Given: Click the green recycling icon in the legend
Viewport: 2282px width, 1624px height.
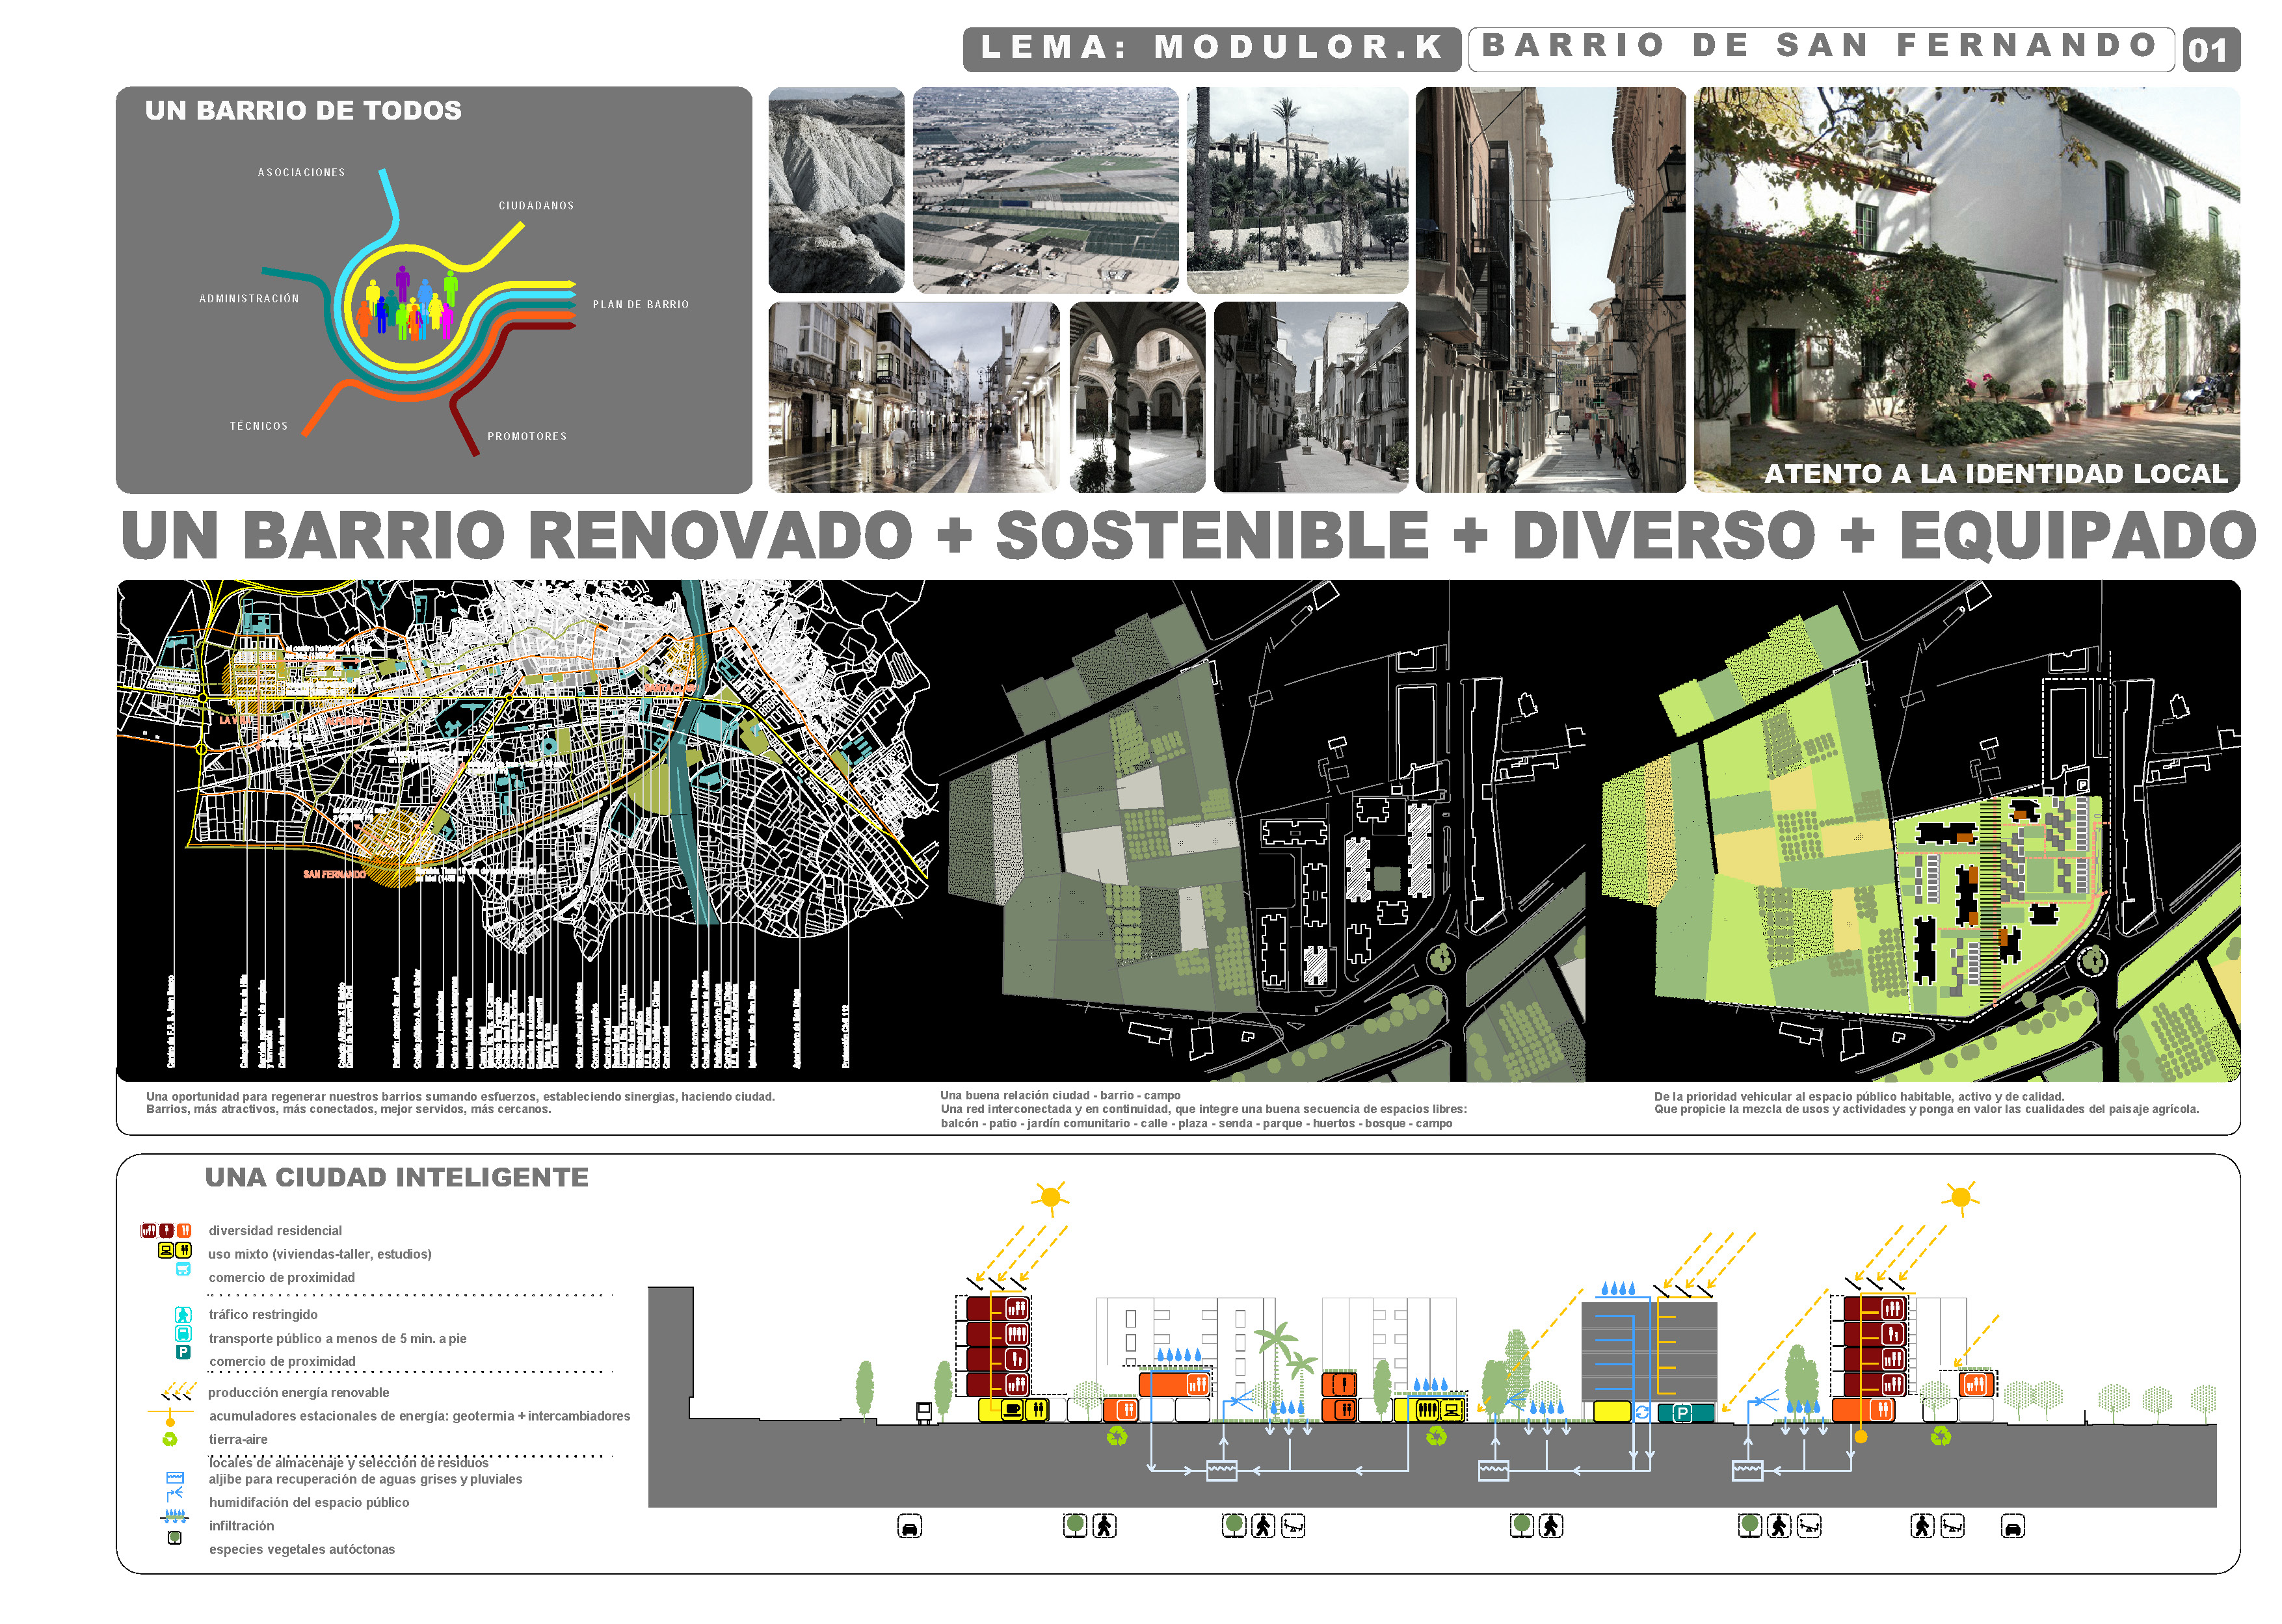Looking at the screenshot, I should 170,1439.
